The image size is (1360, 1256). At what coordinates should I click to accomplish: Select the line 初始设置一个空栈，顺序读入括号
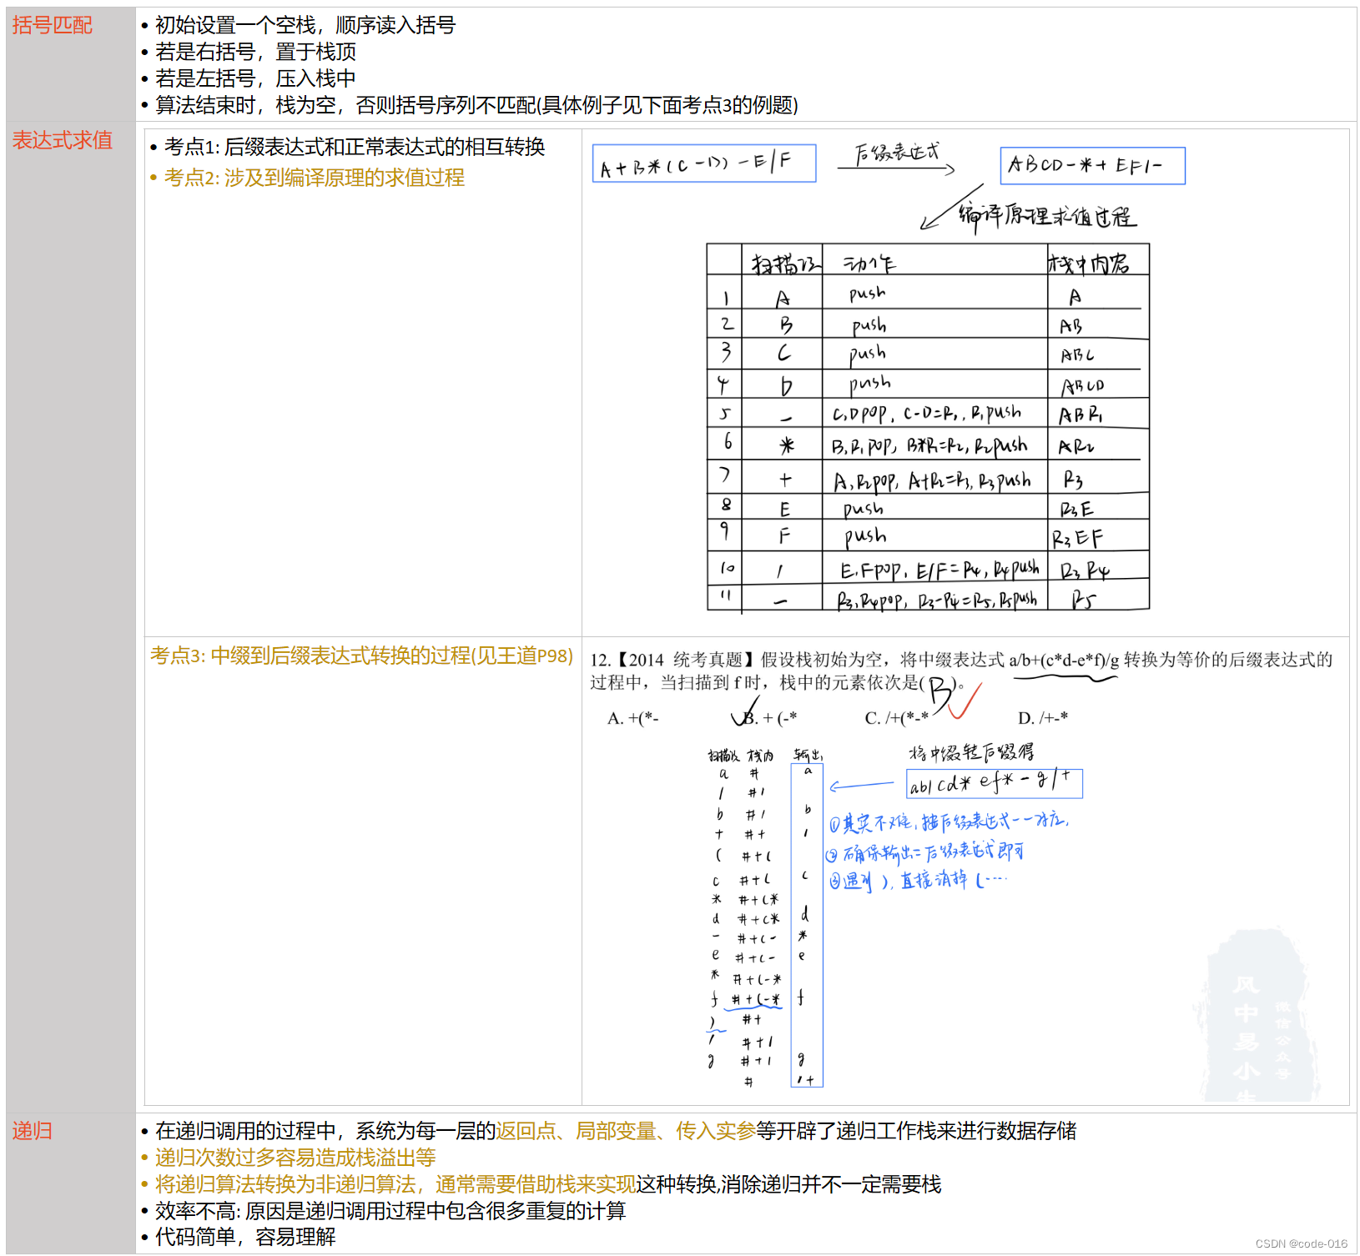click(305, 25)
